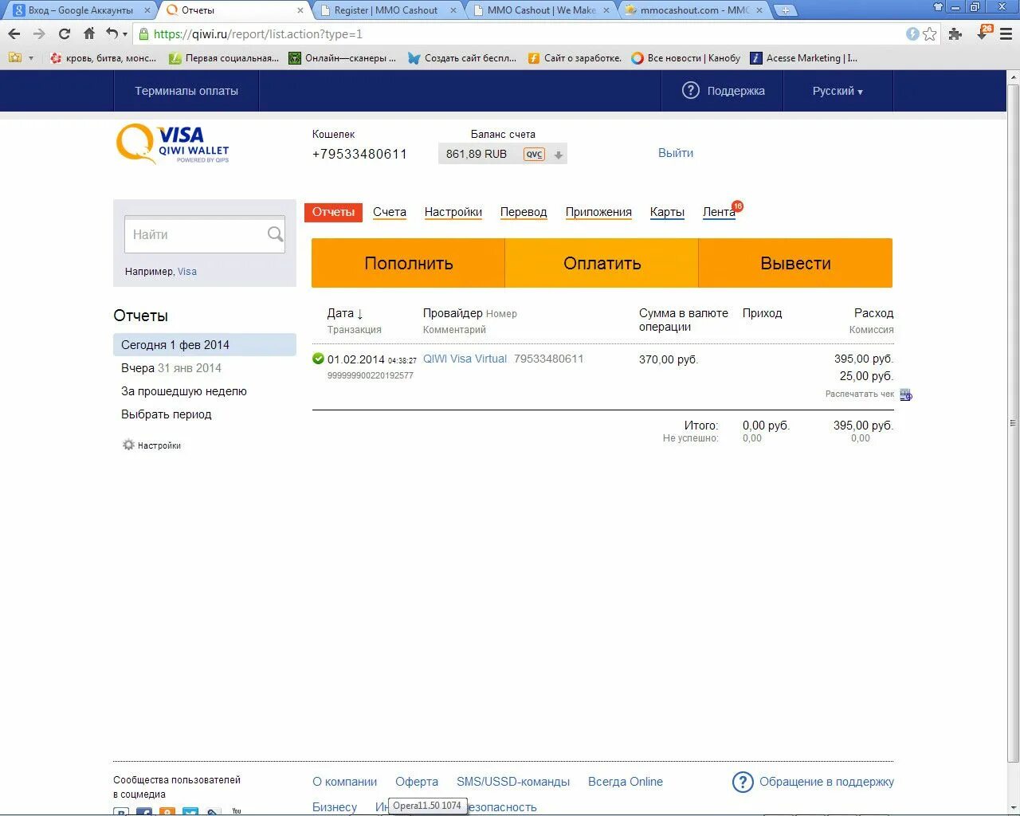The width and height of the screenshot is (1020, 816).
Task: Click the print receipt icon
Action: pos(906,394)
